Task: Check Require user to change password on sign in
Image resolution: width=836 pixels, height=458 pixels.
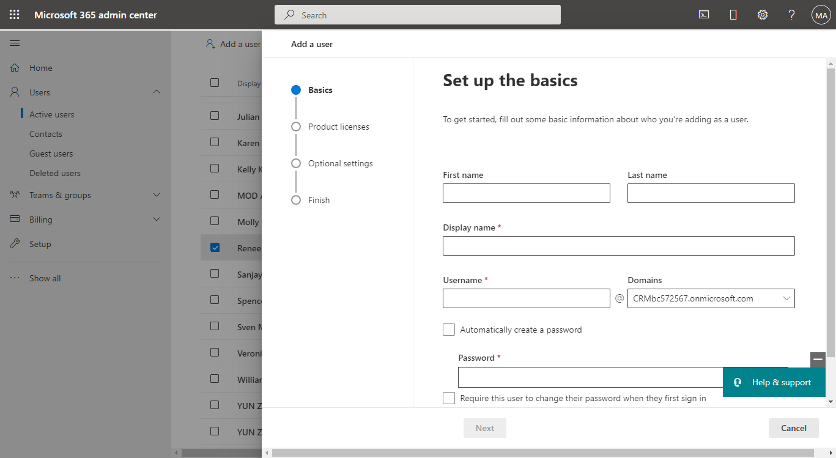Action: click(x=449, y=398)
